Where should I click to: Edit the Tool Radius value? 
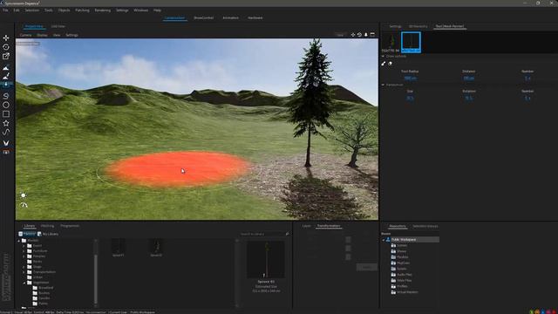click(x=411, y=78)
